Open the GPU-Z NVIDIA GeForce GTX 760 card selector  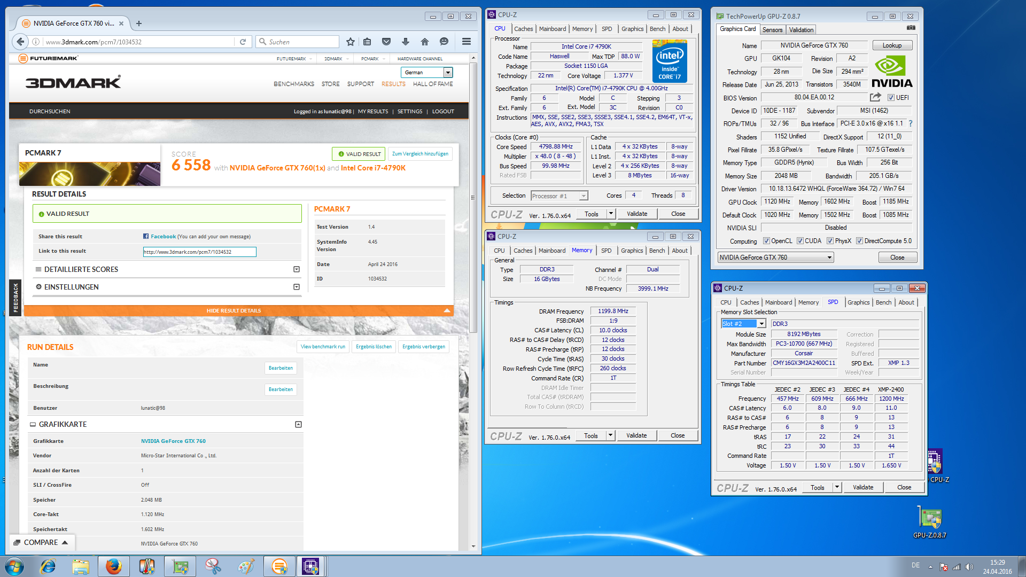pyautogui.click(x=775, y=258)
